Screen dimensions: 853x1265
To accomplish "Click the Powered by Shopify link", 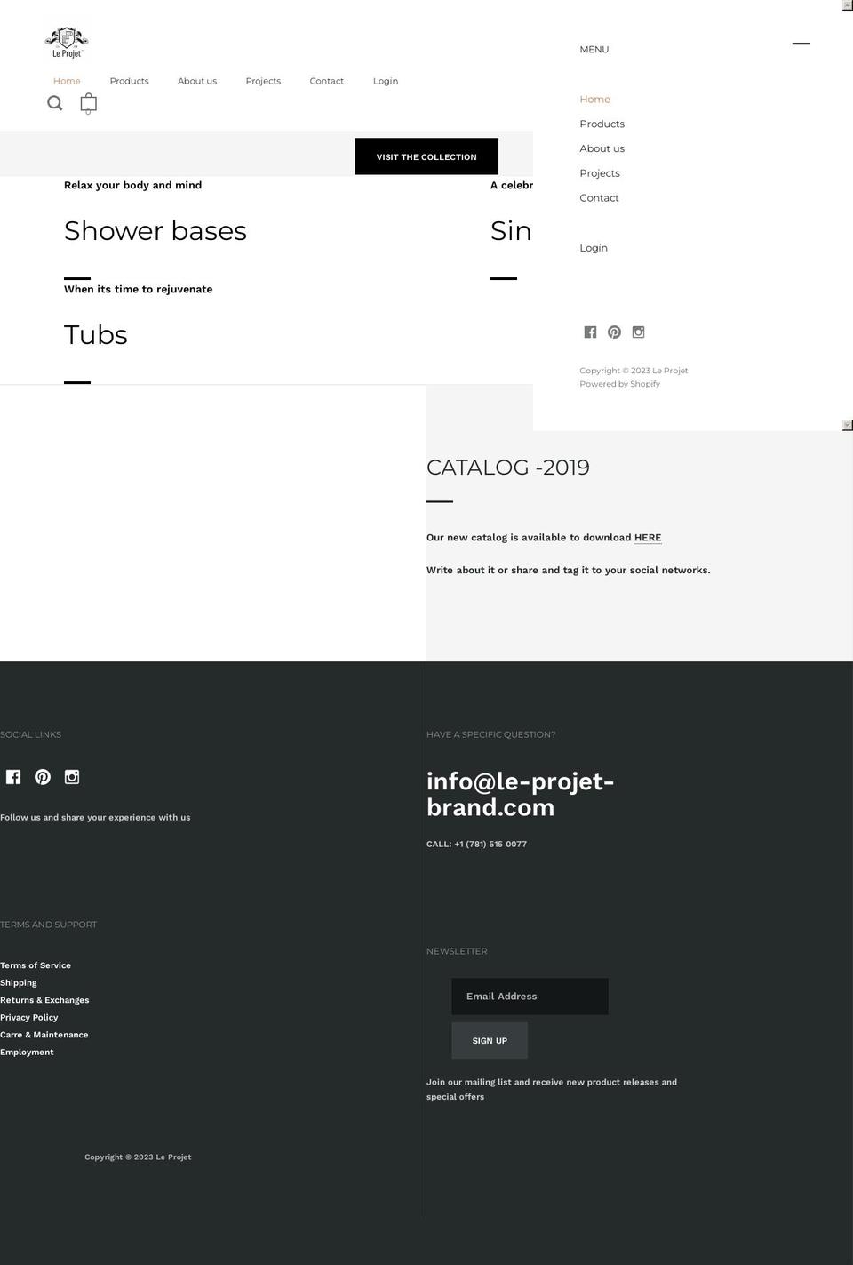I will [x=619, y=383].
